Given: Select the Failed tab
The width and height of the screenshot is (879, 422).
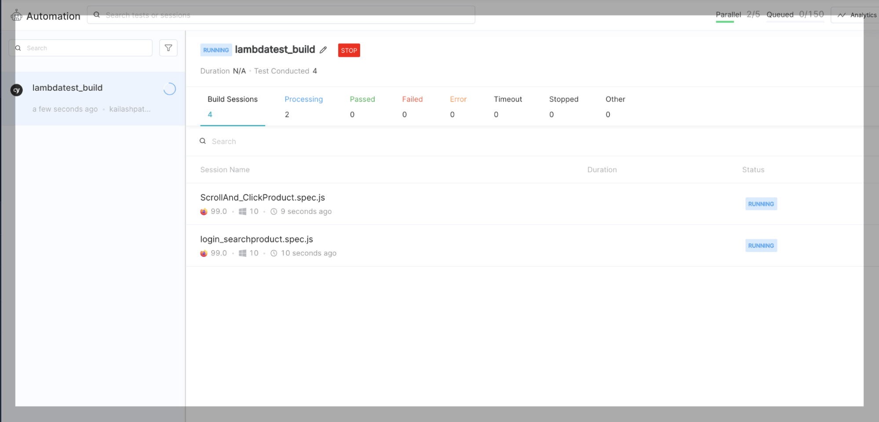Looking at the screenshot, I should tap(412, 106).
